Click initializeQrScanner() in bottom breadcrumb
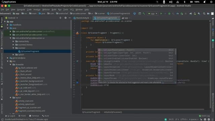 113,112
